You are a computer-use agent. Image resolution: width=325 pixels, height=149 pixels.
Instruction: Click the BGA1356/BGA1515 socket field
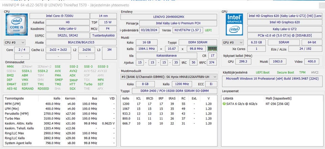[x=81, y=42]
